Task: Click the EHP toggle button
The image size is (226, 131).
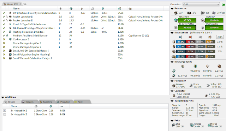Action: click(x=220, y=37)
